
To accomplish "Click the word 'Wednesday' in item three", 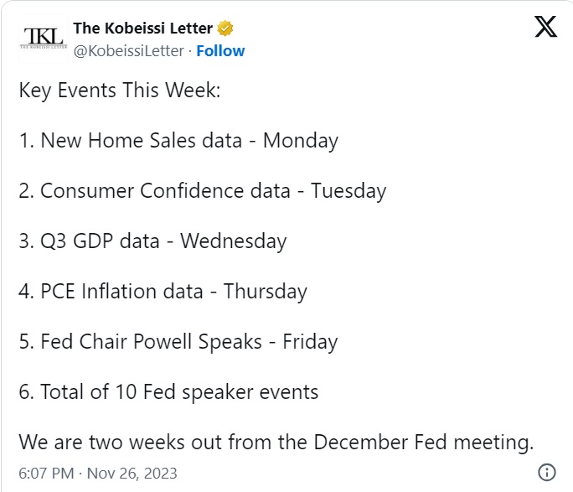I will (x=234, y=241).
